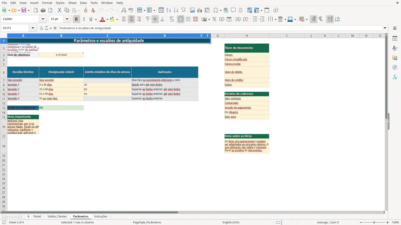Open the sidebar Navigator panel

[395, 67]
